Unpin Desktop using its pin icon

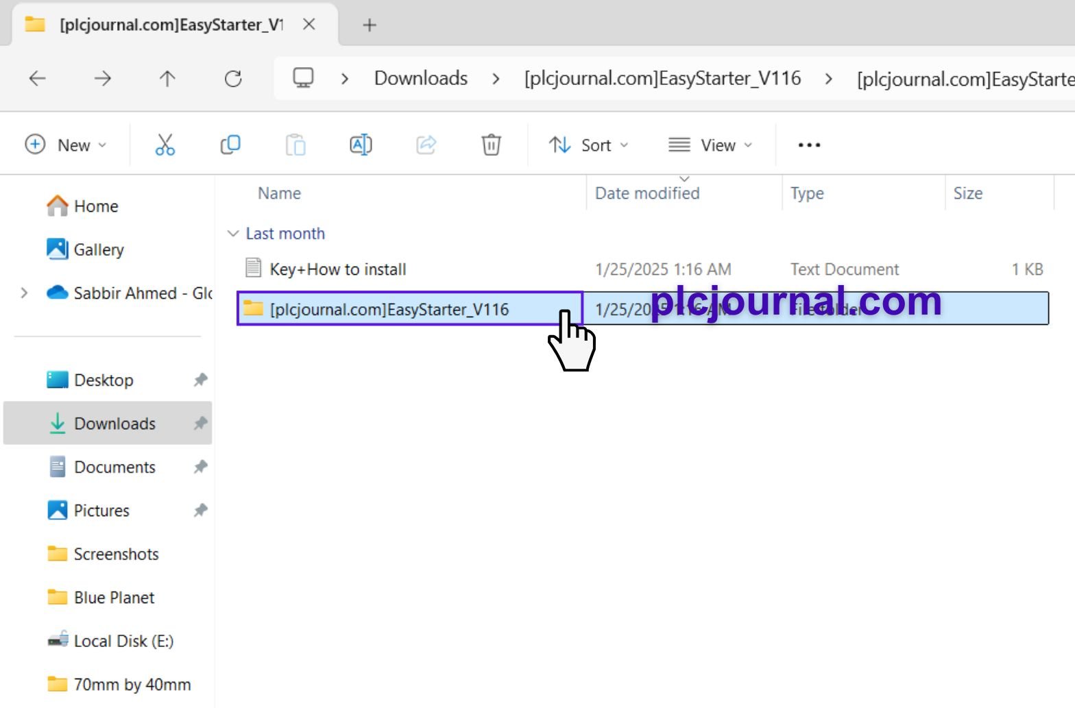(200, 380)
